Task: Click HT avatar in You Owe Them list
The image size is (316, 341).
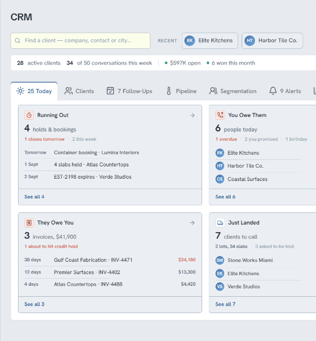Action: point(220,166)
